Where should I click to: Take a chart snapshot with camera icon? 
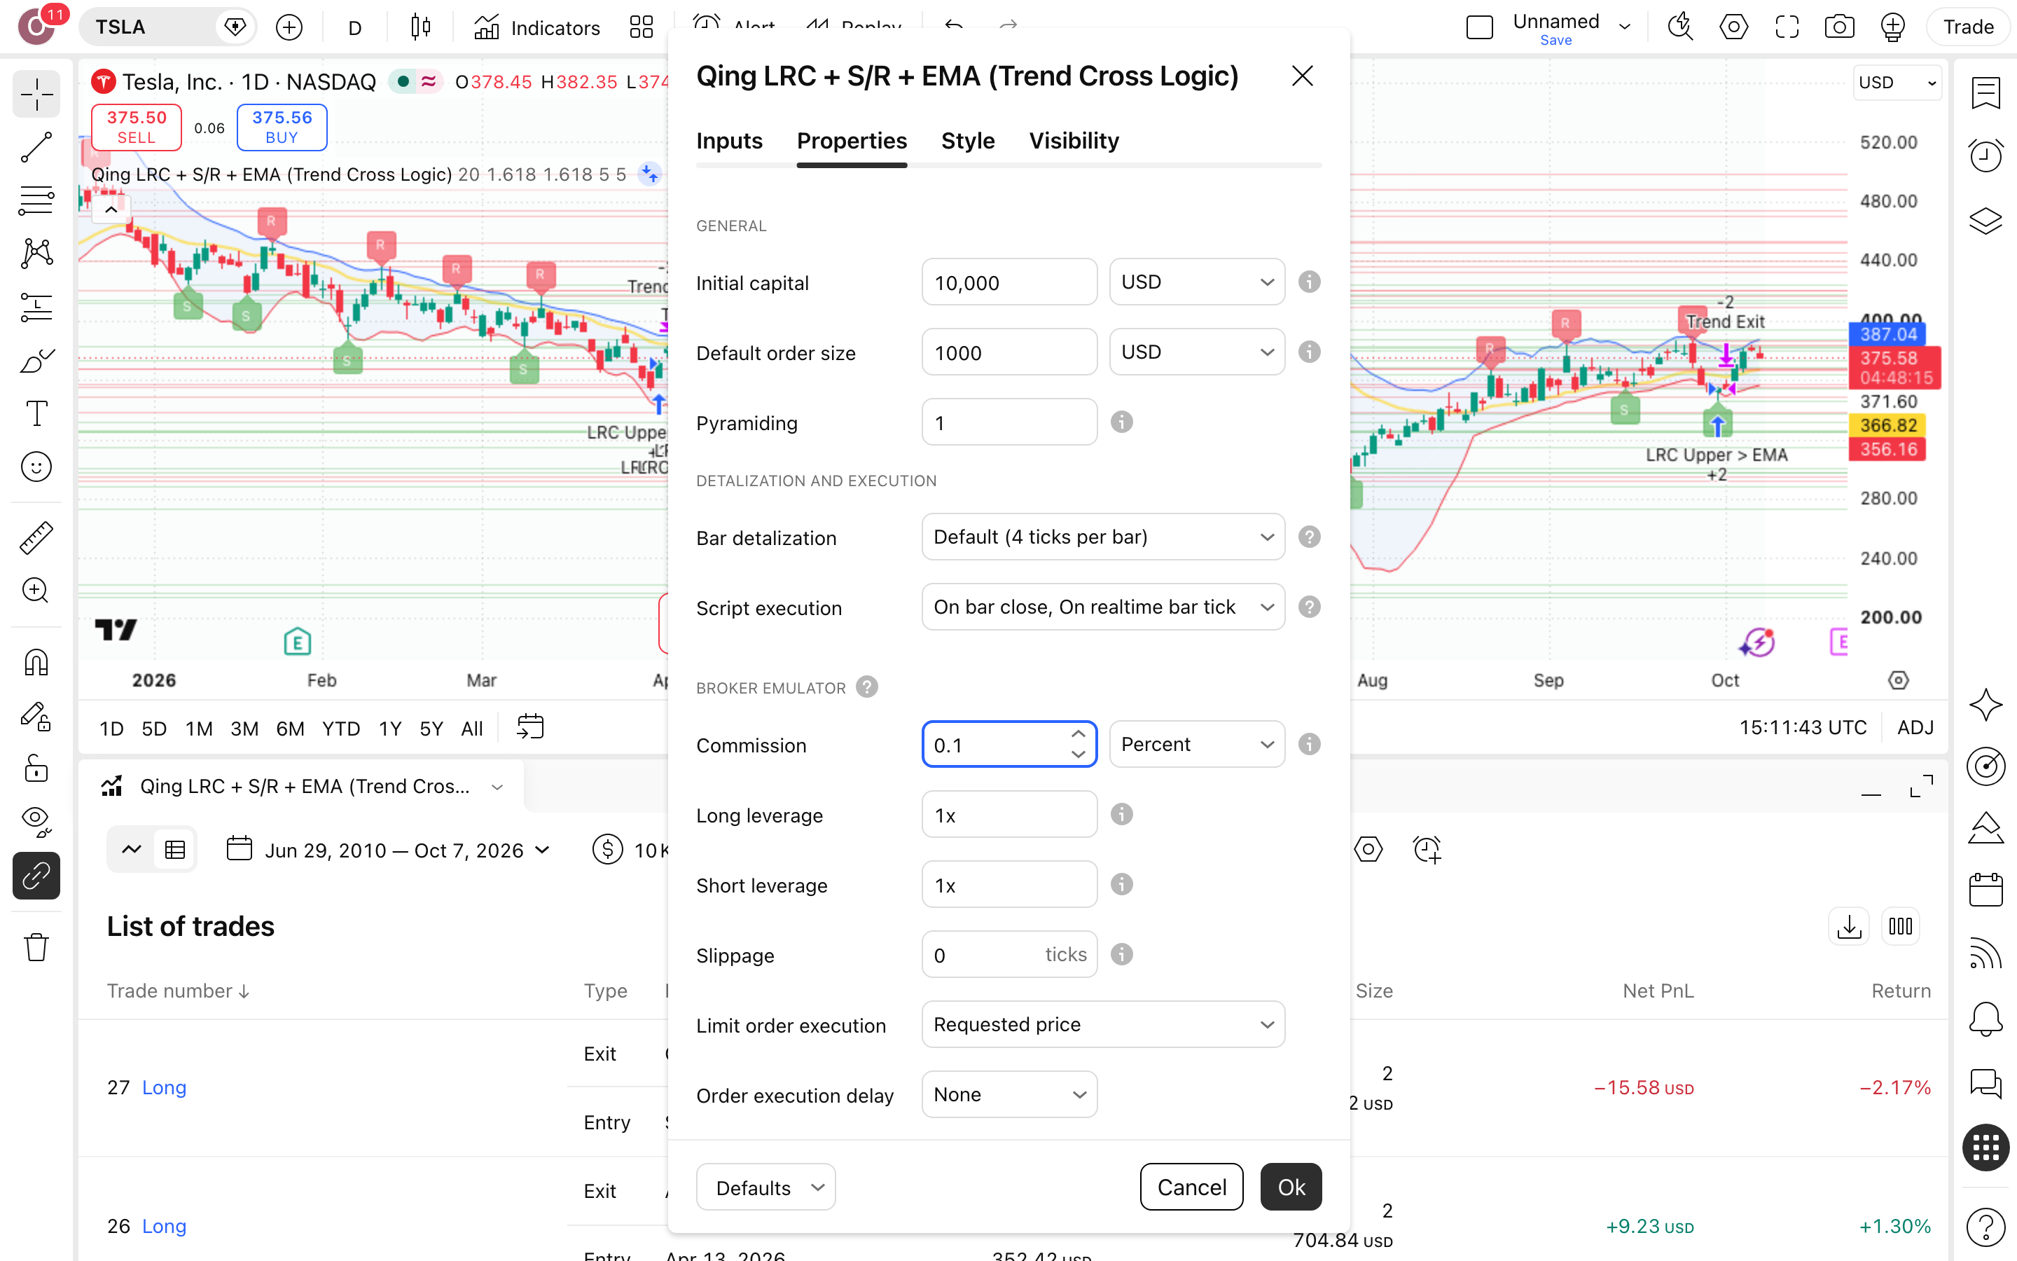point(1840,27)
